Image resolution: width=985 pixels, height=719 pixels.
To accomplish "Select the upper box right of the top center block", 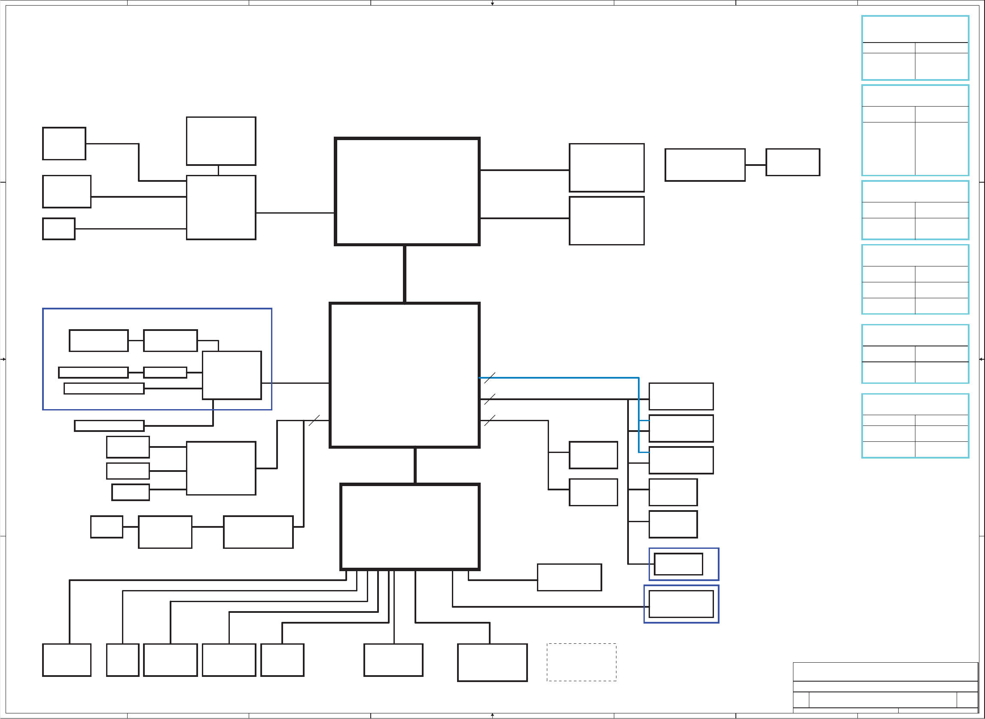I will [x=607, y=168].
